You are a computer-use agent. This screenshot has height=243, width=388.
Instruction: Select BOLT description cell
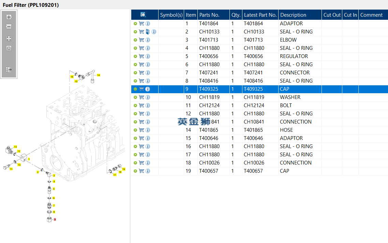pos(300,105)
